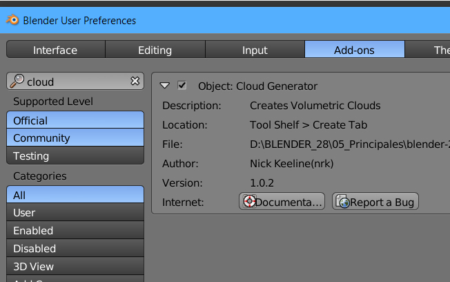Disable the Cloud Generator add-on checkbox

coord(182,86)
